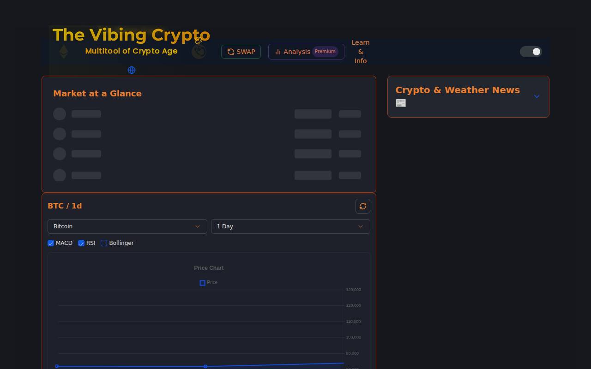591x369 pixels.
Task: Click the SWAP button
Action: pos(241,52)
